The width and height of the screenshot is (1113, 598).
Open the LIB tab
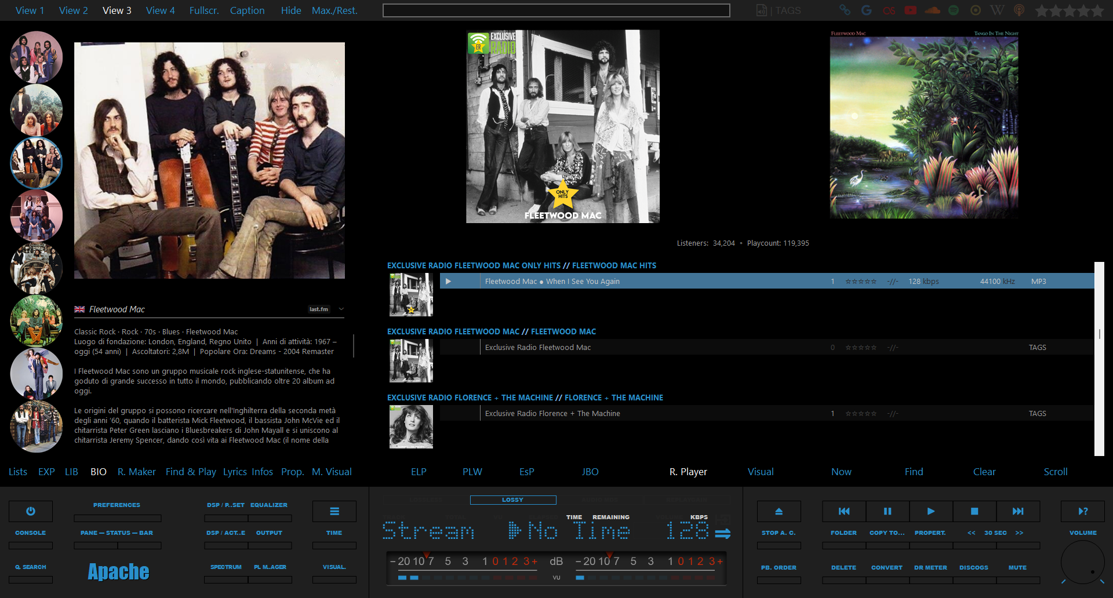pyautogui.click(x=71, y=472)
